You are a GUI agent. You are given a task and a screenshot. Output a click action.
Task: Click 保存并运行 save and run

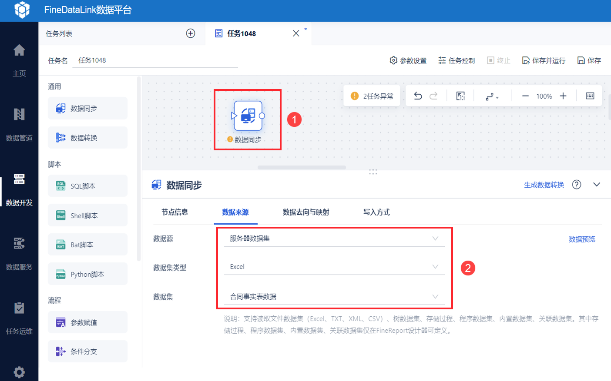point(544,60)
